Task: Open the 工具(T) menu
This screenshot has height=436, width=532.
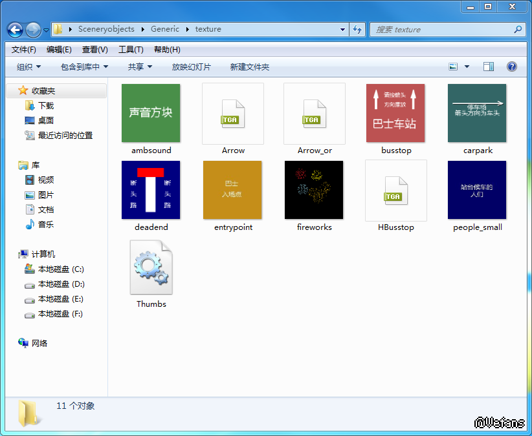Action: tap(131, 50)
